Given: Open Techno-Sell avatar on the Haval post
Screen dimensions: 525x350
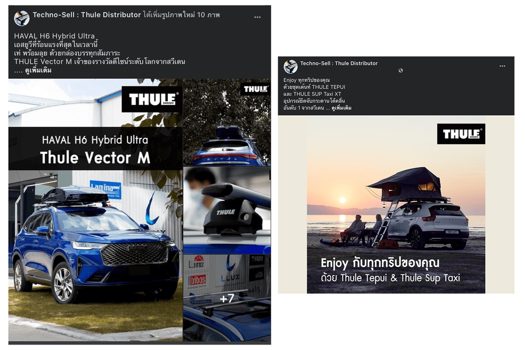Looking at the screenshot, I should (22, 18).
